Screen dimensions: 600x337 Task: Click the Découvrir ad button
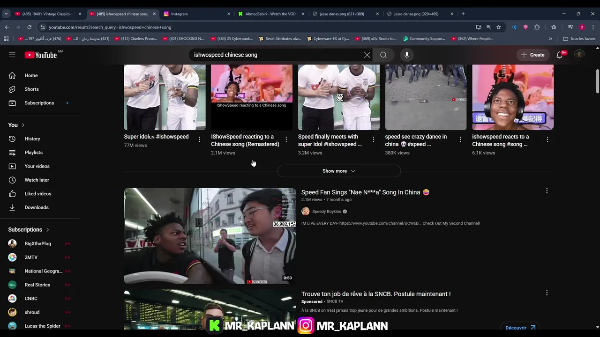(520, 328)
